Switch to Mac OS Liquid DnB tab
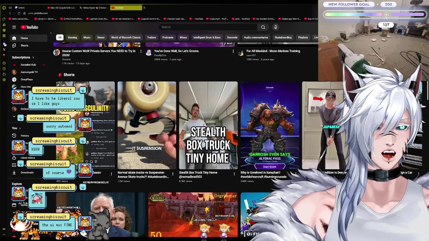 [x=61, y=8]
